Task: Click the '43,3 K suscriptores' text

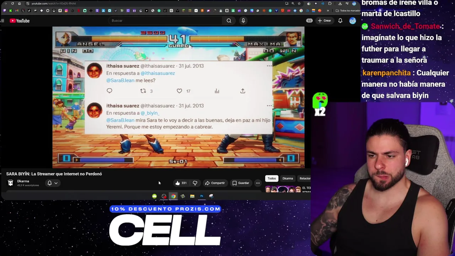Action: click(x=28, y=185)
